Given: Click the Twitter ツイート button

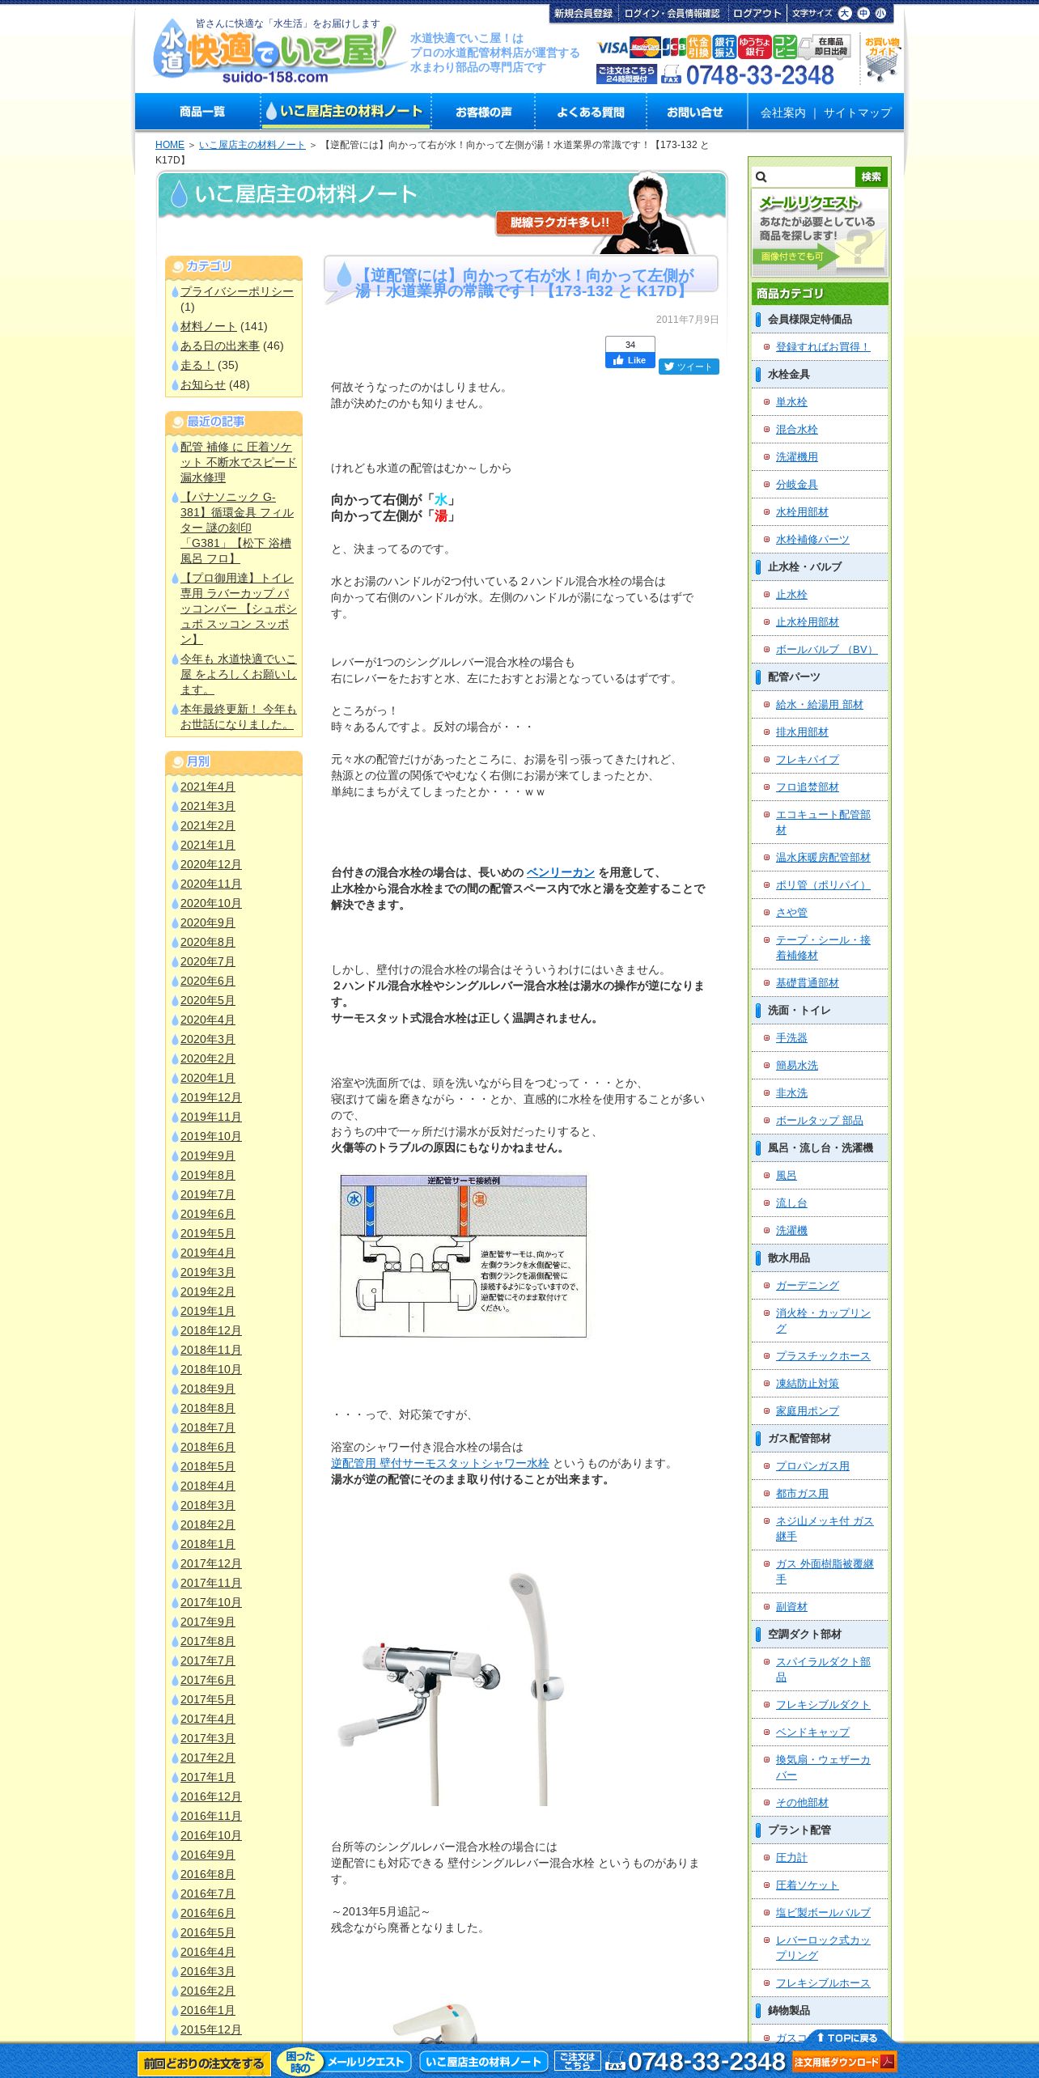Looking at the screenshot, I should click(689, 367).
